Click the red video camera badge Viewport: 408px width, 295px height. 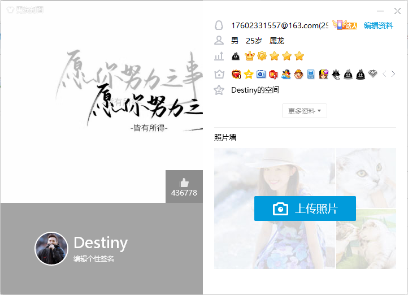point(274,74)
